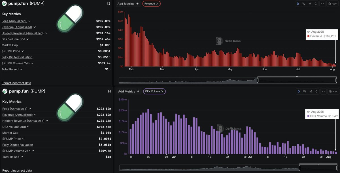Remove the DEX Volume metric chip
340x173 pixels.
(x=162, y=91)
